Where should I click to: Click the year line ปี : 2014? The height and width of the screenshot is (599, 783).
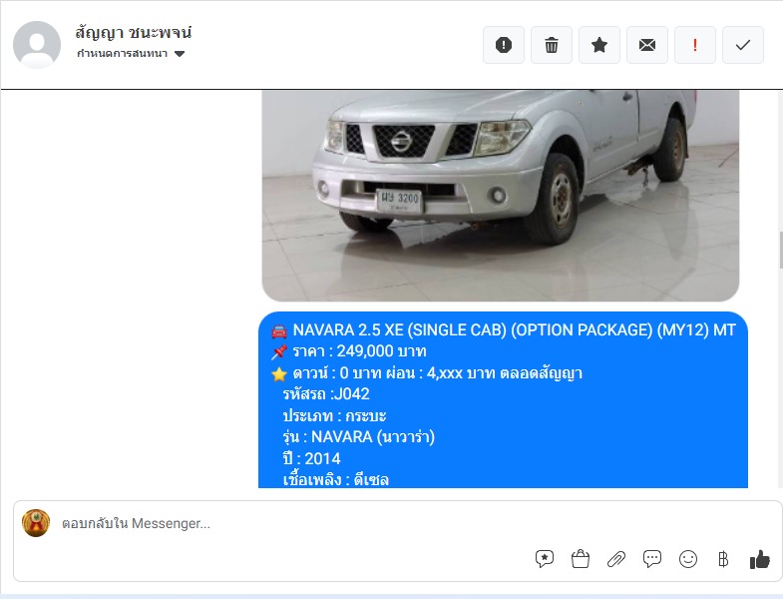(311, 458)
